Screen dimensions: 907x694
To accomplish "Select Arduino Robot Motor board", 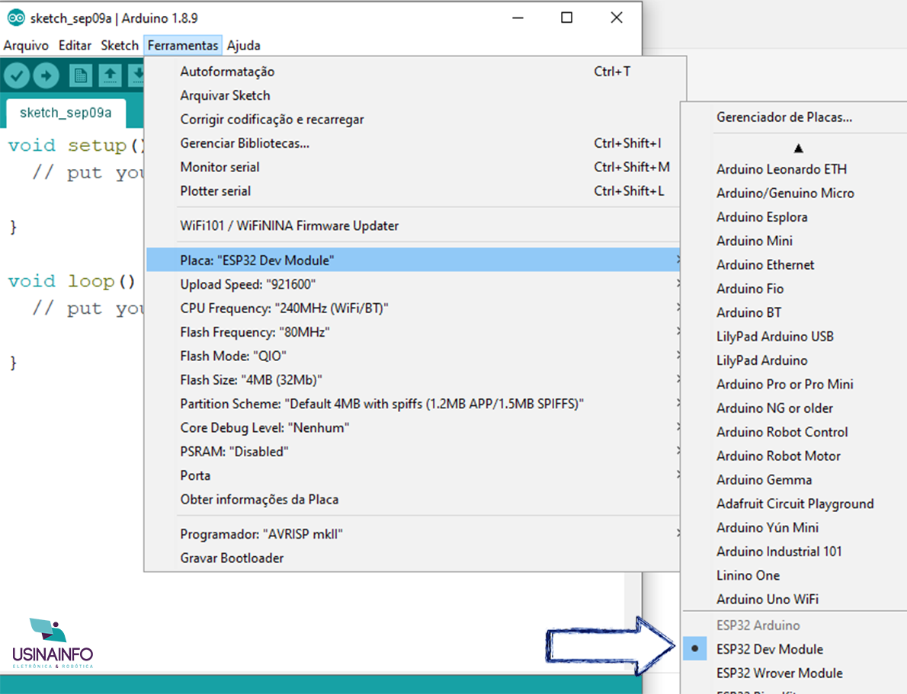I will (795, 456).
